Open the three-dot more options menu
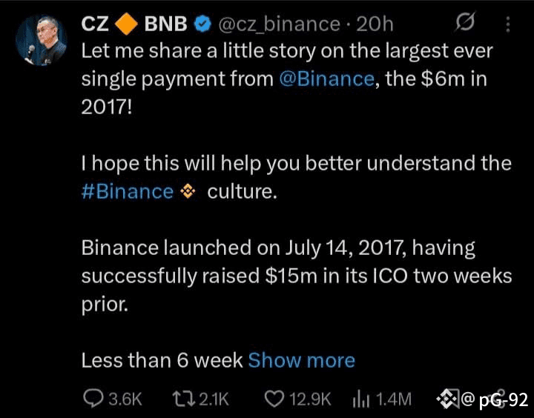534x418 pixels. pyautogui.click(x=508, y=24)
